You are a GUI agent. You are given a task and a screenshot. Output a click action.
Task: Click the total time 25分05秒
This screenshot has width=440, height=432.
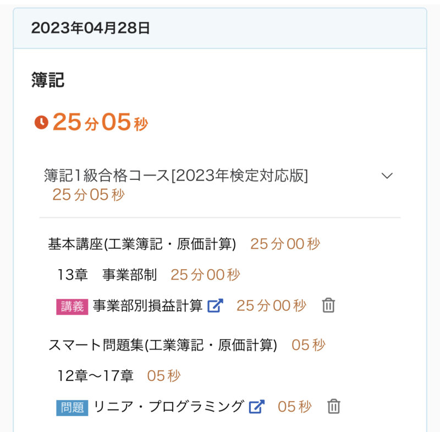click(100, 122)
